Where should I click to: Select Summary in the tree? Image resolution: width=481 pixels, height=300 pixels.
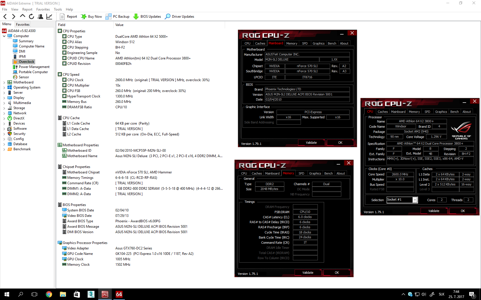tap(26, 41)
